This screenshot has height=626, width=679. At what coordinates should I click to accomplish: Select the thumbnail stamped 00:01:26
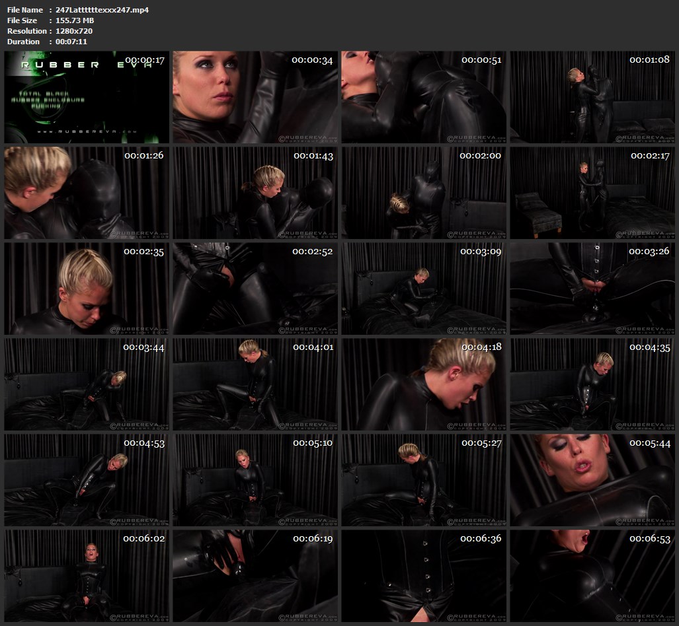pyautogui.click(x=87, y=193)
